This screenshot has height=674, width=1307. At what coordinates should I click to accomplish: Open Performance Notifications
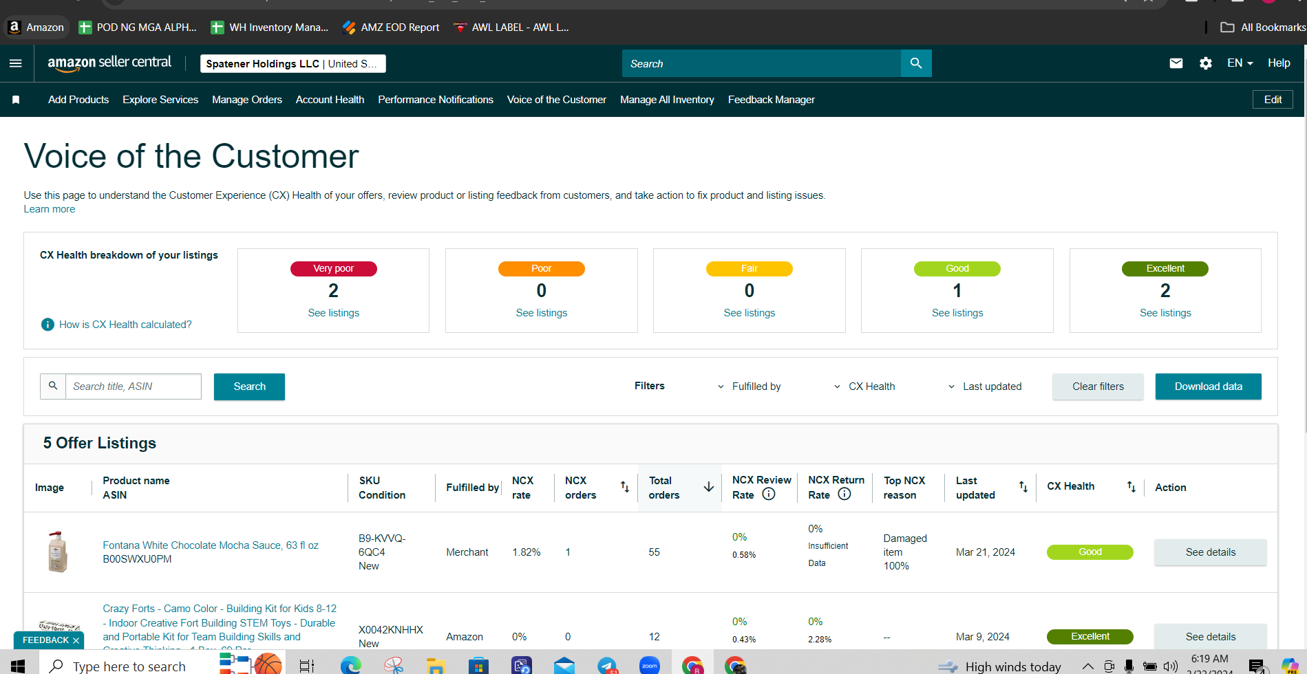point(436,100)
